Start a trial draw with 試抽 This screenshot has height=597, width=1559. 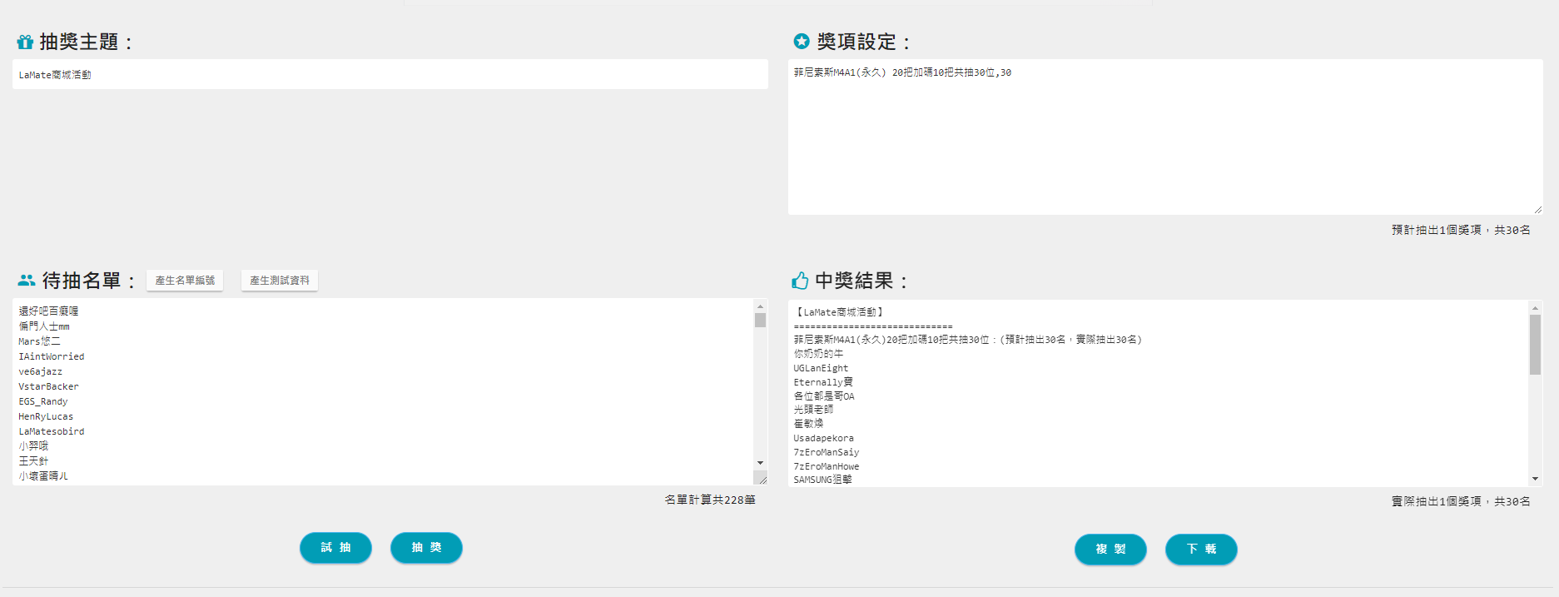tap(335, 548)
